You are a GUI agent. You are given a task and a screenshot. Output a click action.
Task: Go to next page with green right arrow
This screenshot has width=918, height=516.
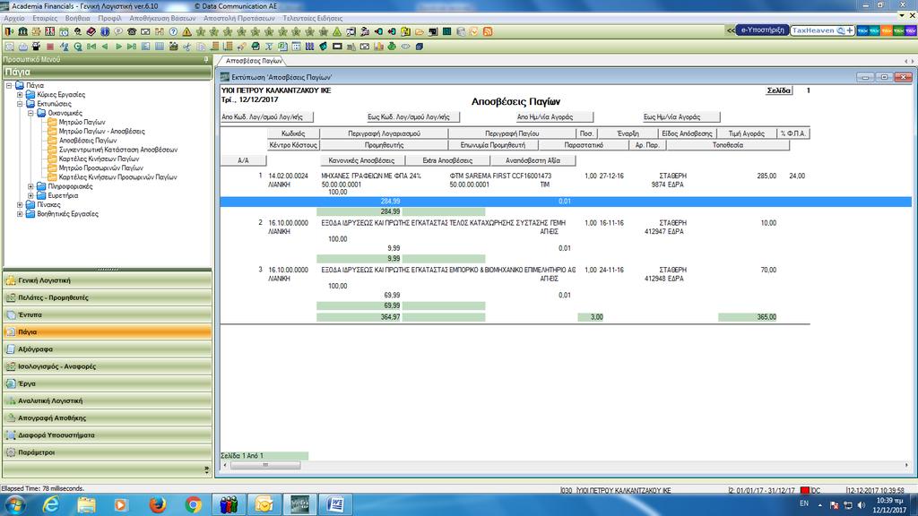pos(118,47)
